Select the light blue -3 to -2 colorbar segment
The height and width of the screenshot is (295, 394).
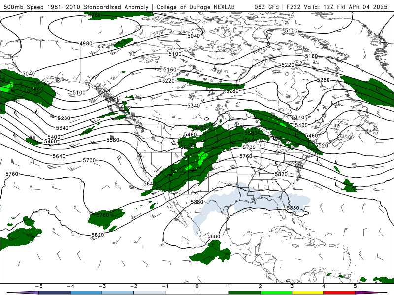[118, 293]
